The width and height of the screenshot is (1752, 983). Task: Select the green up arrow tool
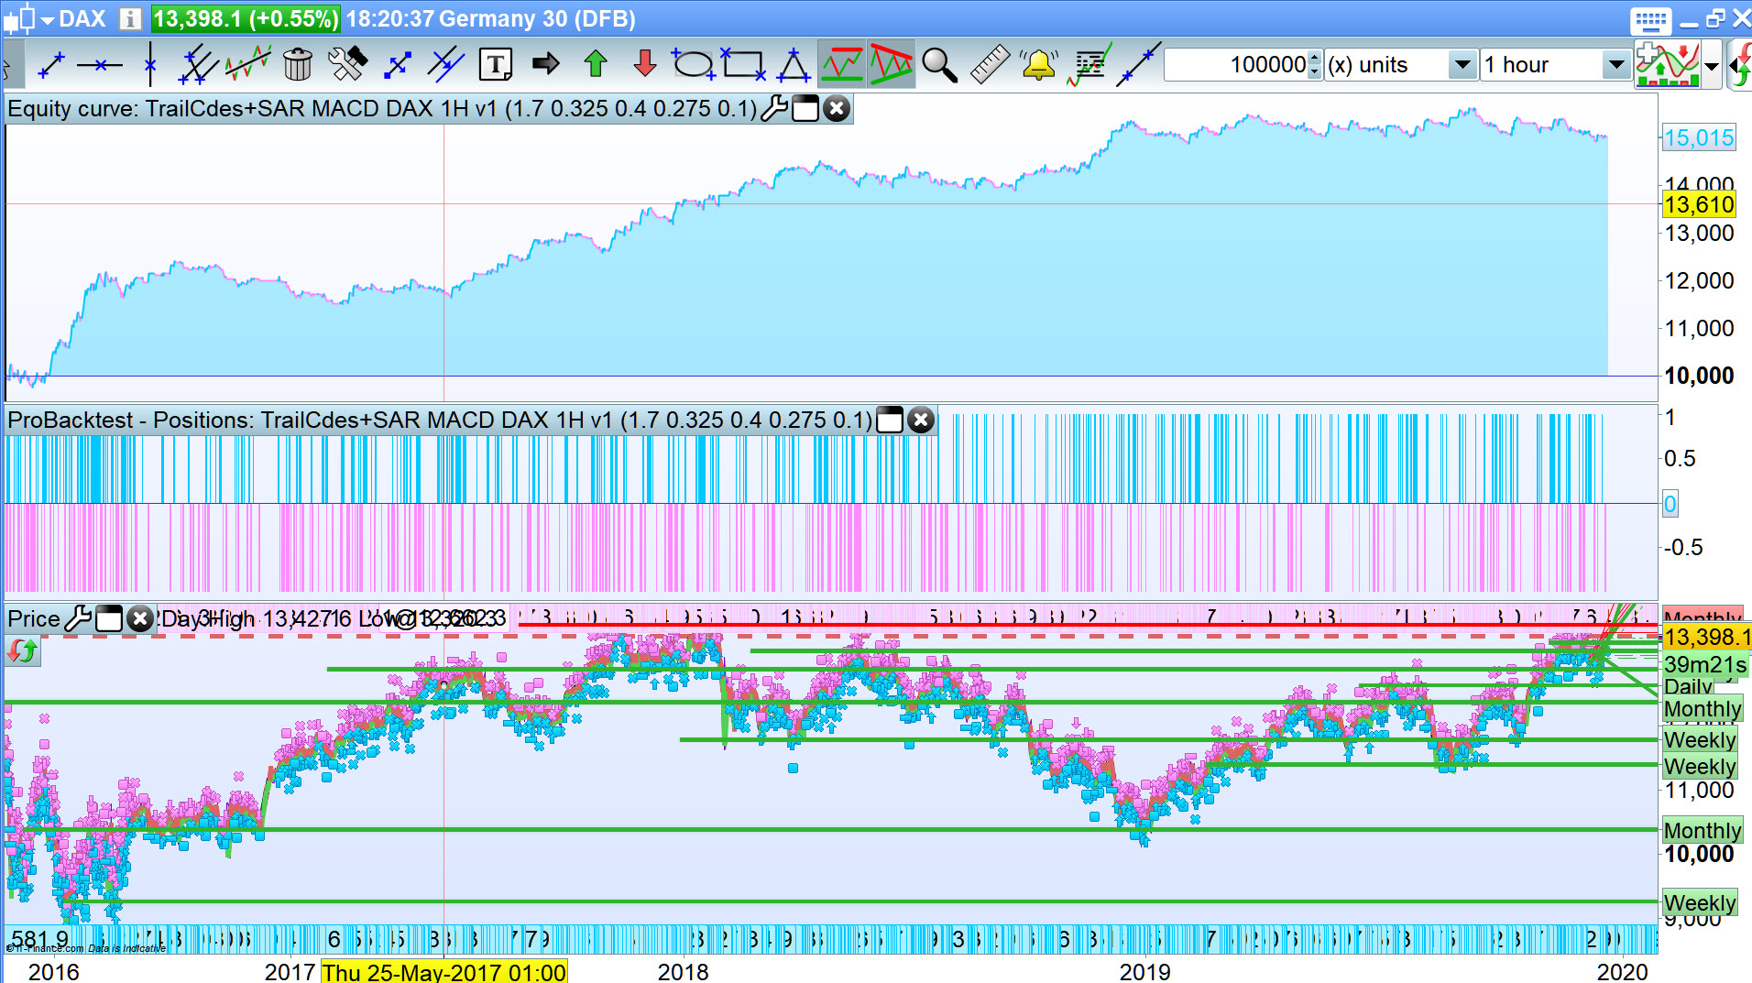[596, 64]
